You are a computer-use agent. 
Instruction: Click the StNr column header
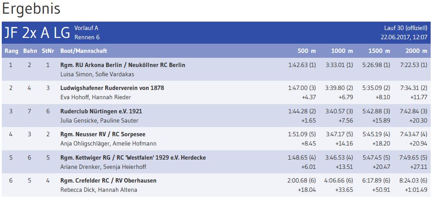pos(48,51)
